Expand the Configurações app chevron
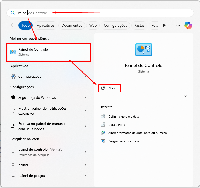200x188 pixels. pyautogui.click(x=85, y=76)
